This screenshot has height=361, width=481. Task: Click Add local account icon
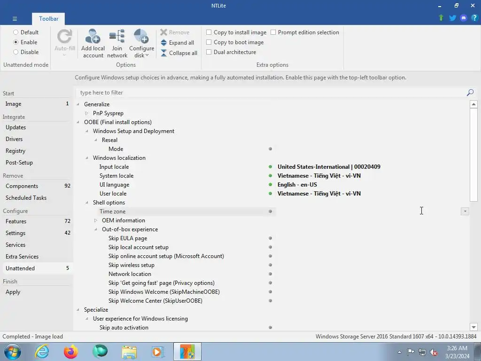(x=93, y=37)
